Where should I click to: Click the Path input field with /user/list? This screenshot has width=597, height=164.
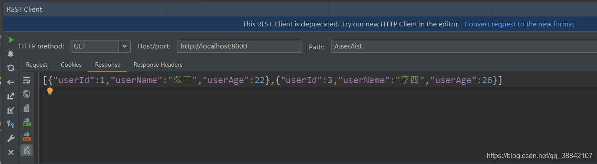[464, 46]
